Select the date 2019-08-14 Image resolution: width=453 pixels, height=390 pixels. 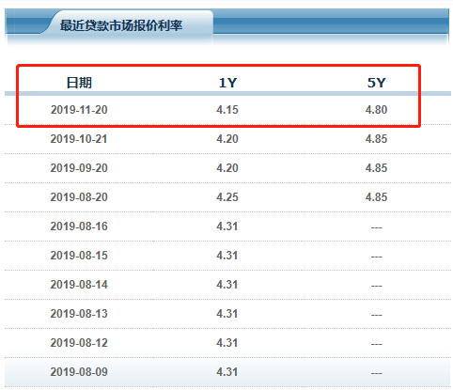pos(79,285)
